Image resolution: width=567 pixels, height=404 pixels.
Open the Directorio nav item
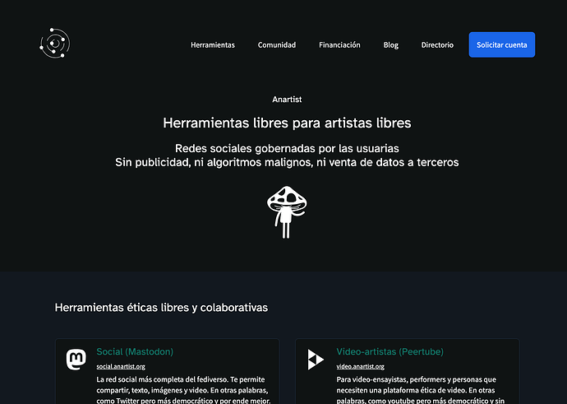[x=437, y=45]
